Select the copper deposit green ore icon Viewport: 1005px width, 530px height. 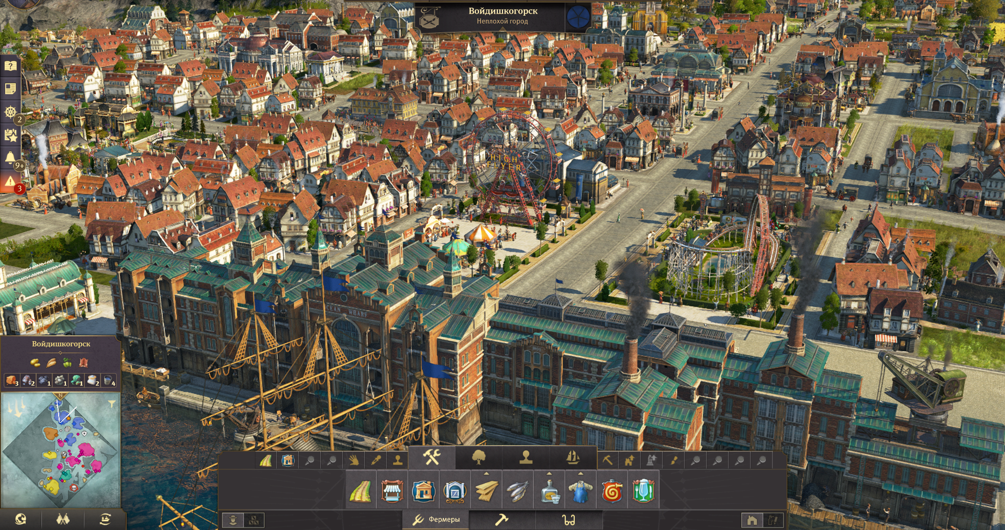pos(77,380)
